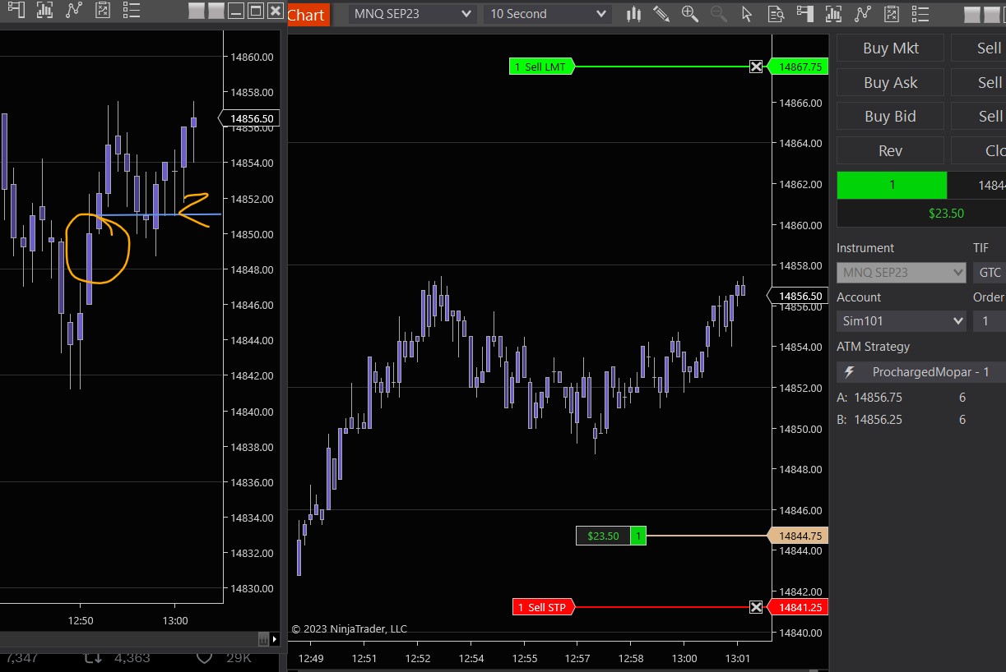
Task: Click the Buy Mkt button
Action: (891, 48)
